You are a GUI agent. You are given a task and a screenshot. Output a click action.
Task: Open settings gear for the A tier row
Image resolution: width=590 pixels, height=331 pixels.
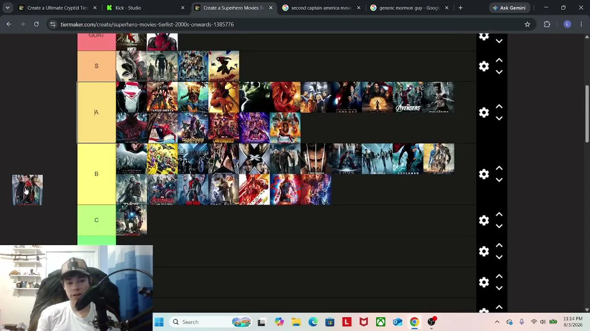pyautogui.click(x=484, y=113)
